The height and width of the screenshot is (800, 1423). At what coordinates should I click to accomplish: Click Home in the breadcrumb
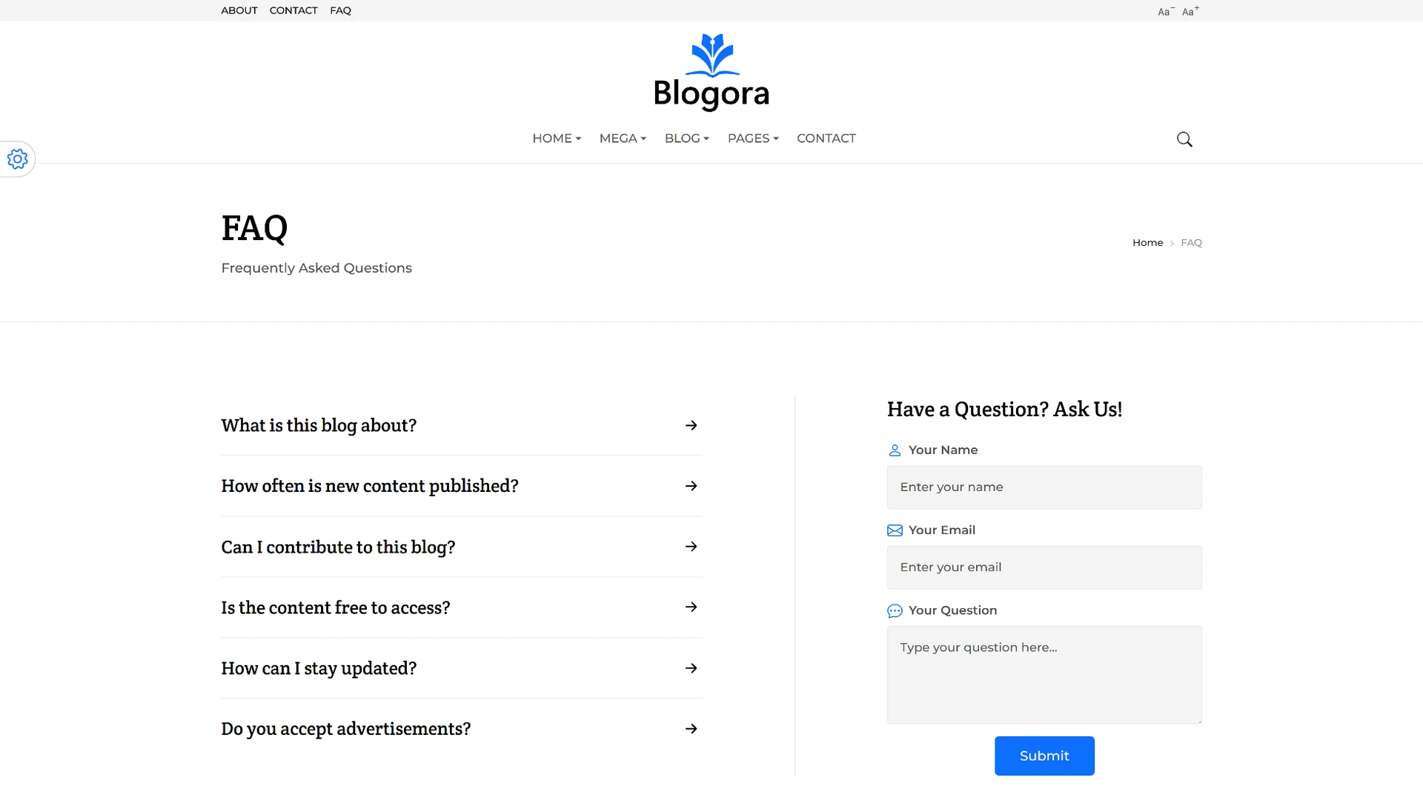point(1147,243)
